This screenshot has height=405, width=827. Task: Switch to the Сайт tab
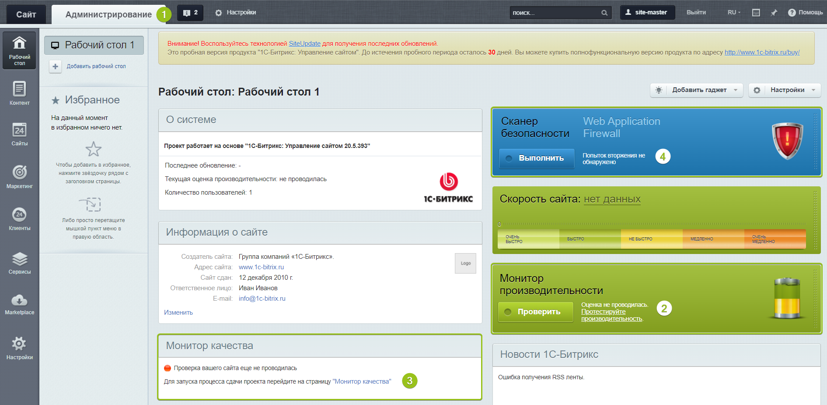click(26, 14)
